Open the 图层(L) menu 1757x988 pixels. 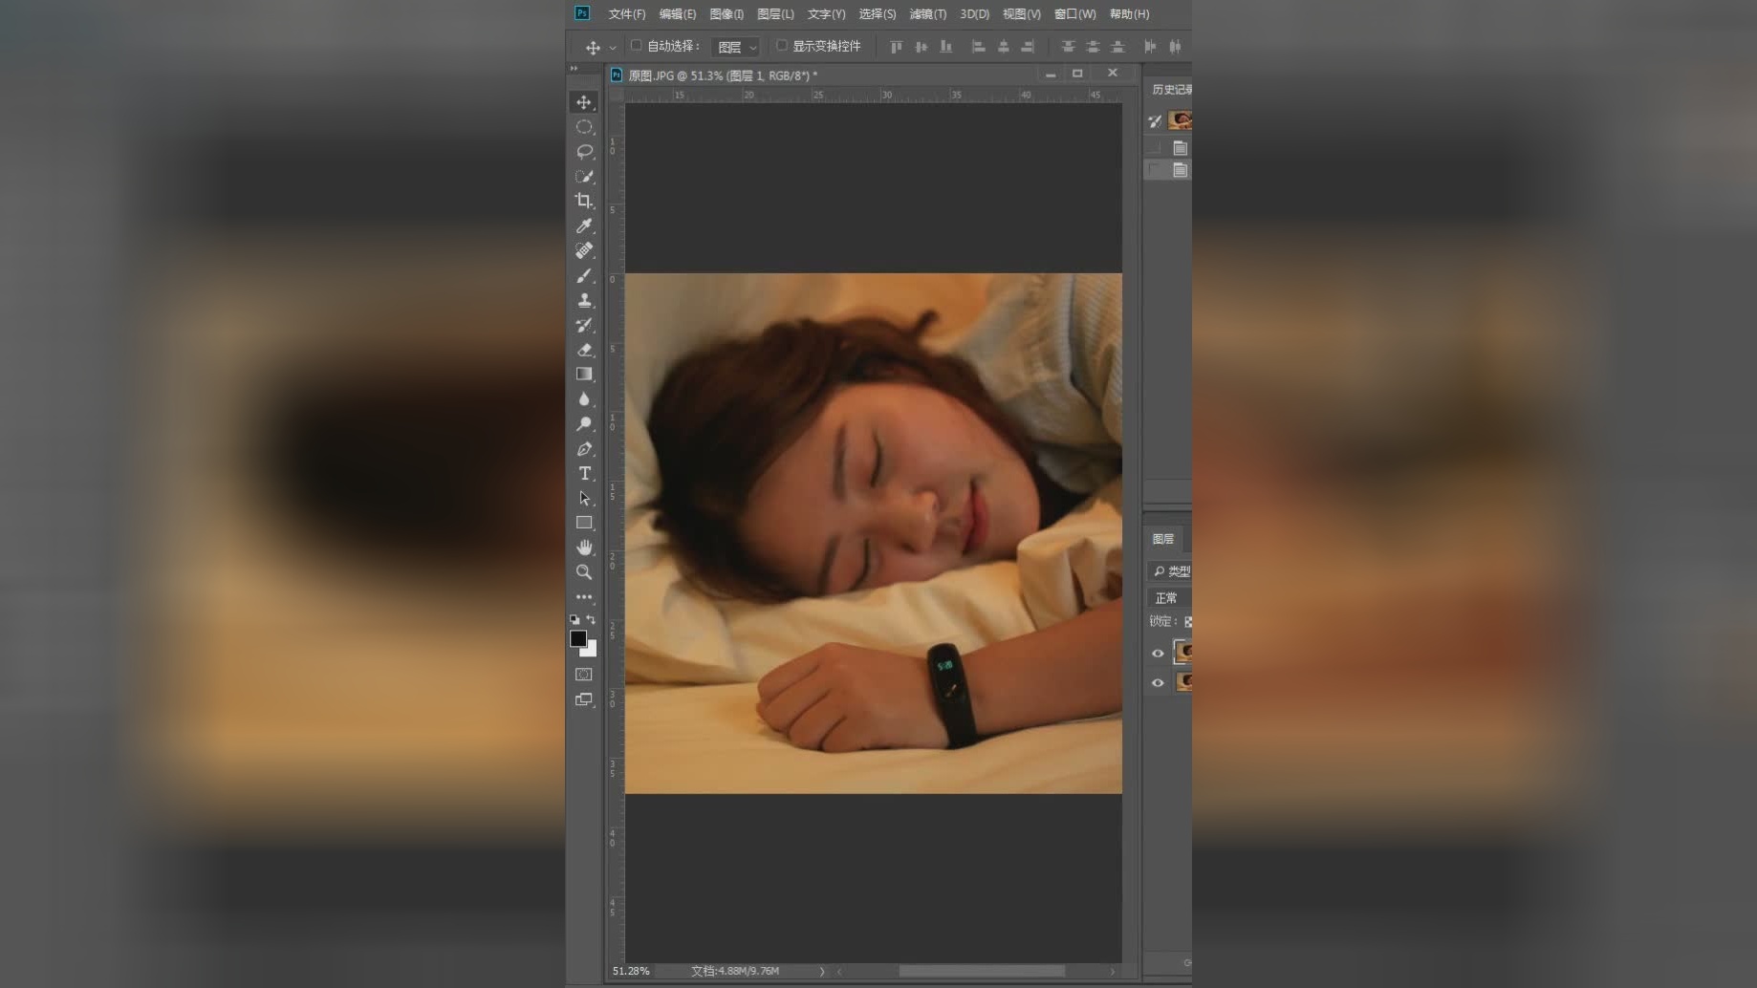pos(775,14)
